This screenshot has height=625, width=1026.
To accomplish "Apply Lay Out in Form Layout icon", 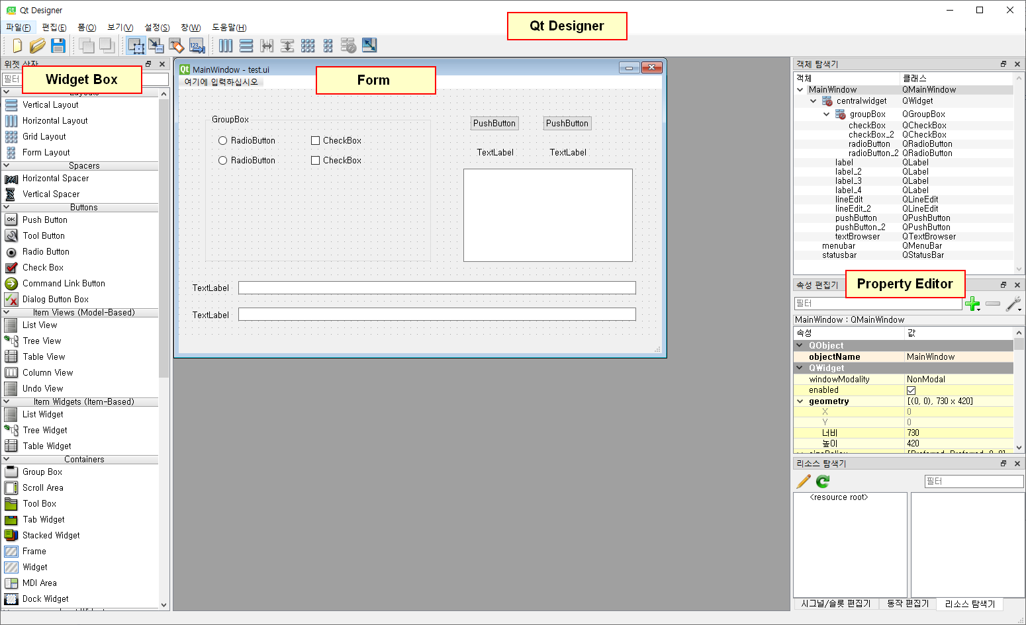I will 328,46.
